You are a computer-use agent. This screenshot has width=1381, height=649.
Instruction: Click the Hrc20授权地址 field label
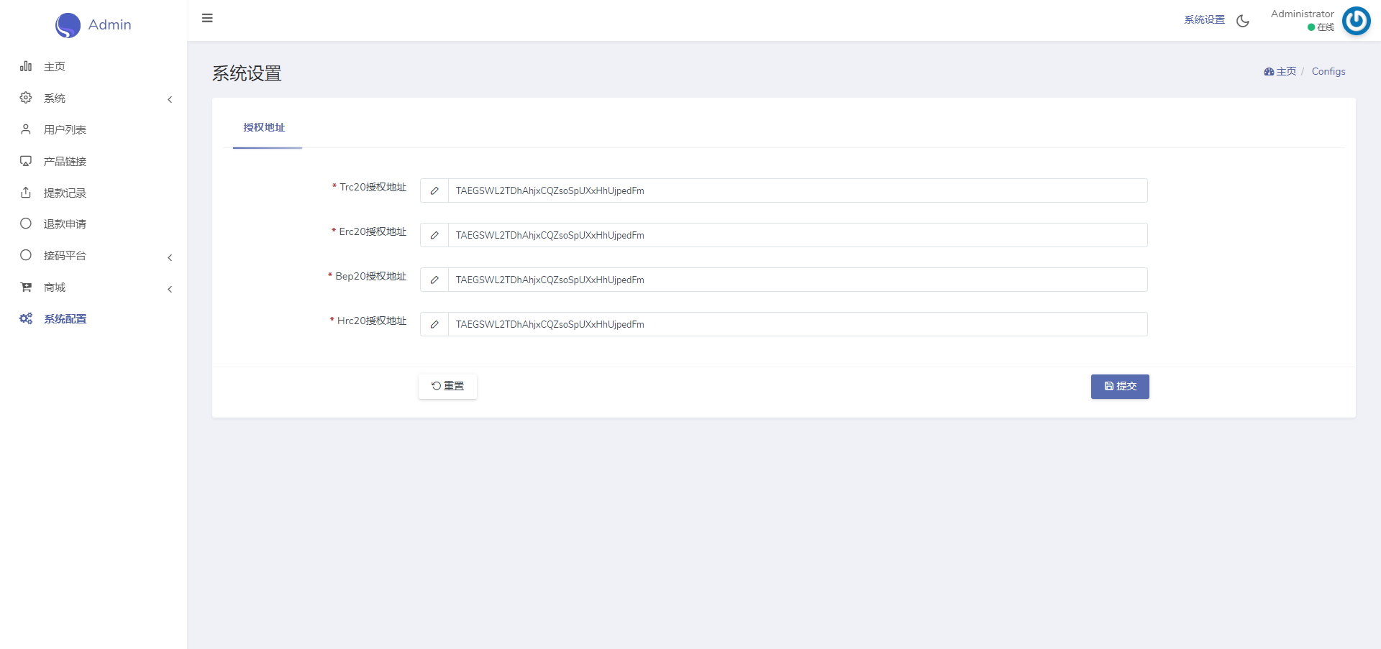point(372,321)
